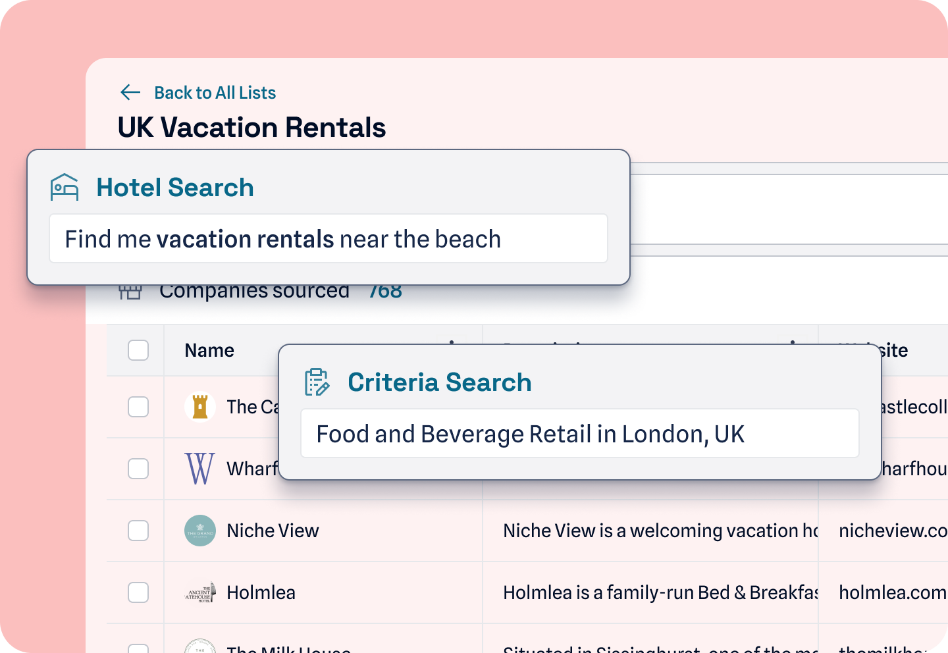Click the Companies sourced count 768

[385, 292]
